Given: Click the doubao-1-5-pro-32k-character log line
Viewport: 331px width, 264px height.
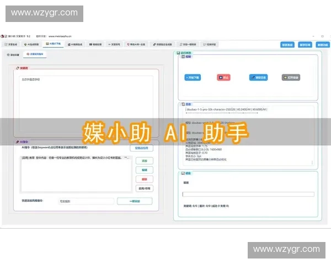Looking at the screenshot, I should [227, 109].
